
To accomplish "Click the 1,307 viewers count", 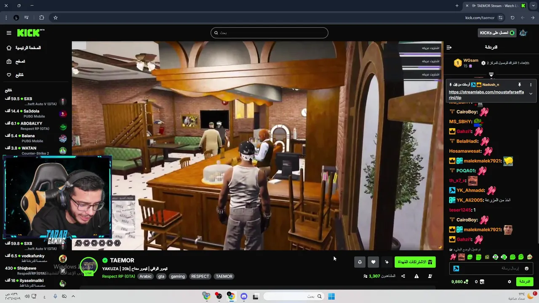I will (x=379, y=276).
